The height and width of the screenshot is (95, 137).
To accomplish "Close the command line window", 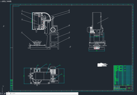I will click(2, 94).
